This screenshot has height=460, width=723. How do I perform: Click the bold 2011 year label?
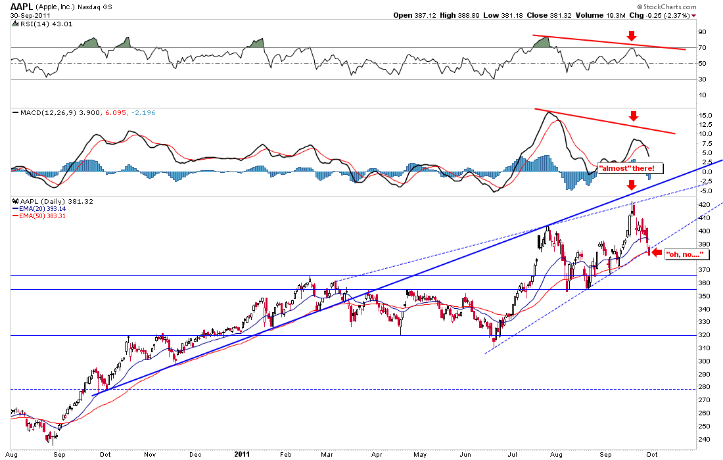[242, 455]
